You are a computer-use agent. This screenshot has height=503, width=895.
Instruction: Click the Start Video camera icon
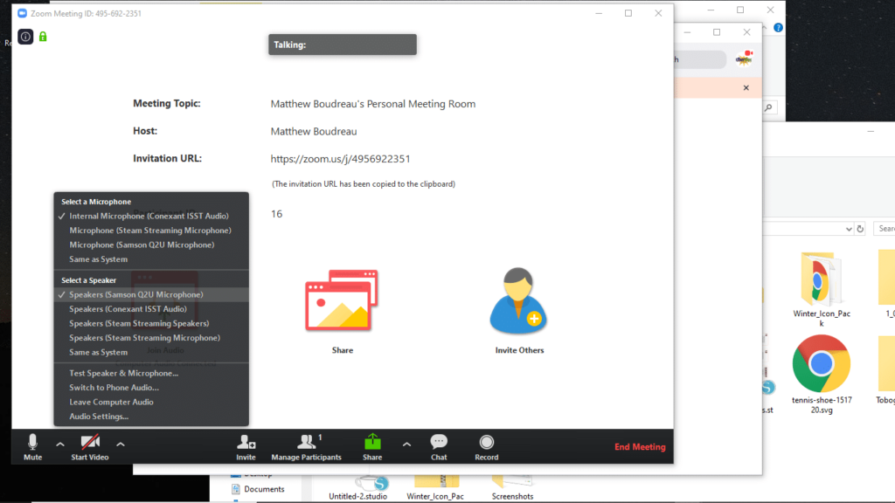[90, 442]
